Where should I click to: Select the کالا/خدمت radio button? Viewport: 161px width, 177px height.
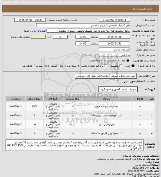tap(103, 61)
